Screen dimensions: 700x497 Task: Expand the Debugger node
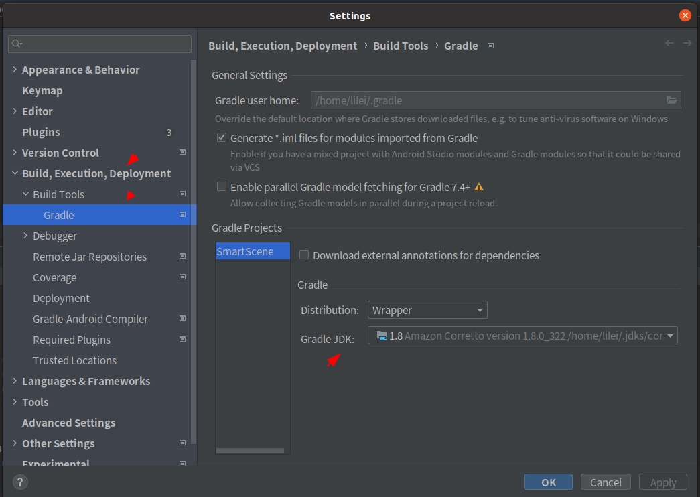click(x=25, y=235)
